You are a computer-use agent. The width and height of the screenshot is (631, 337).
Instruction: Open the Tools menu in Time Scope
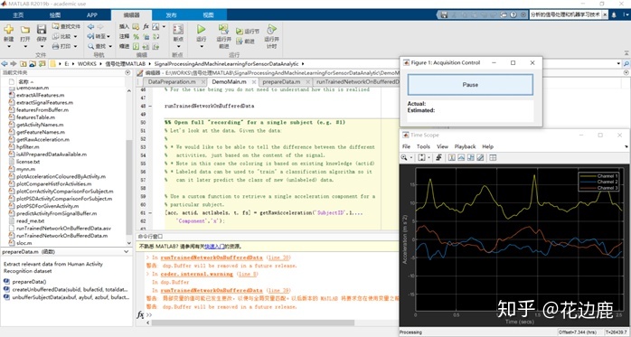coord(423,146)
